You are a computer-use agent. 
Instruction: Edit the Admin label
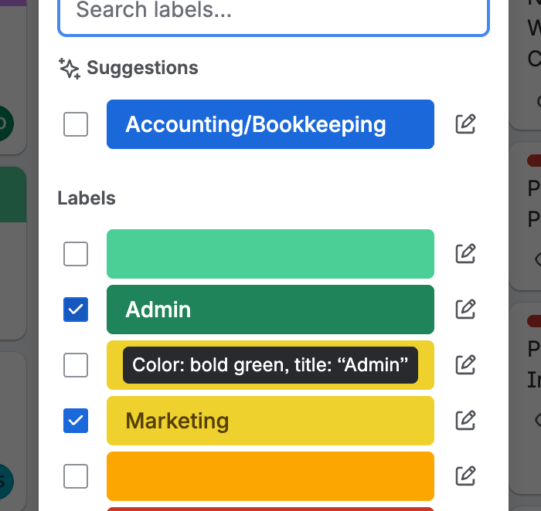click(465, 310)
